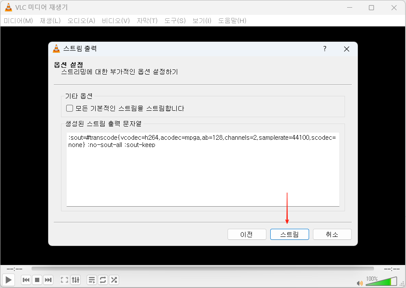Toggle fullscreen video mode icon

pyautogui.click(x=64, y=280)
